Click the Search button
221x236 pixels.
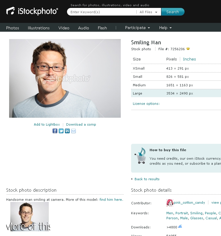(173, 12)
